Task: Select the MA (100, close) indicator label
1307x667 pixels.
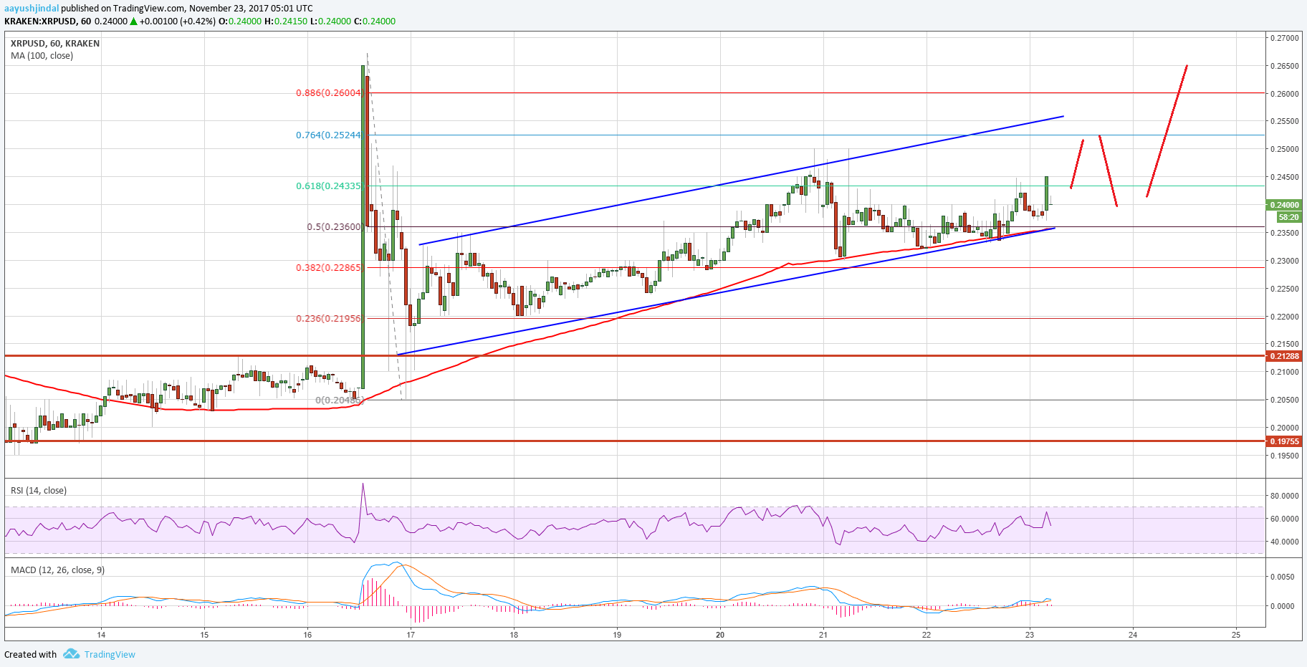Action: pos(42,55)
